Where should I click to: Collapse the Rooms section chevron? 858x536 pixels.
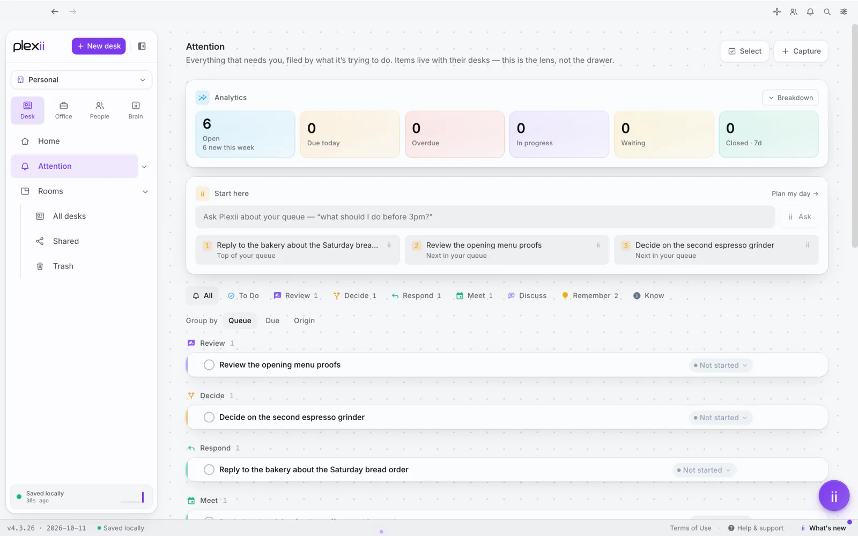pos(145,192)
